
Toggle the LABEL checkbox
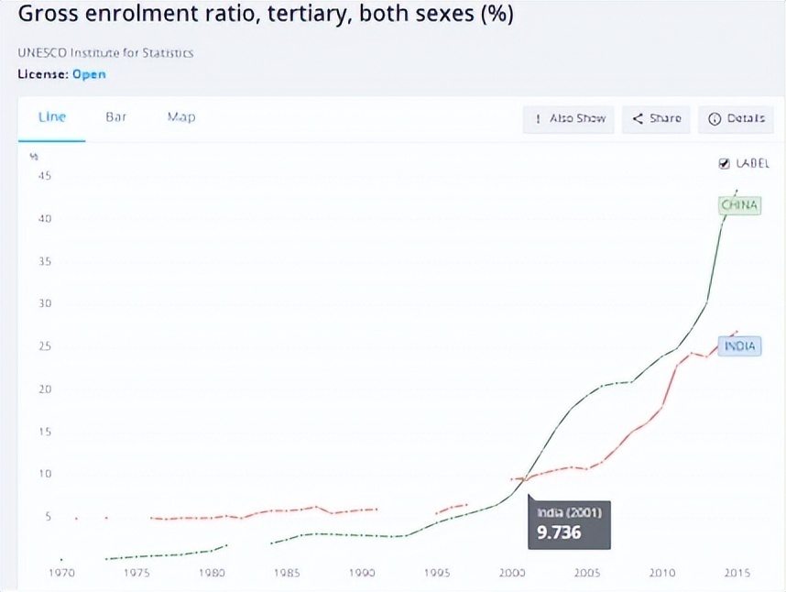click(725, 163)
